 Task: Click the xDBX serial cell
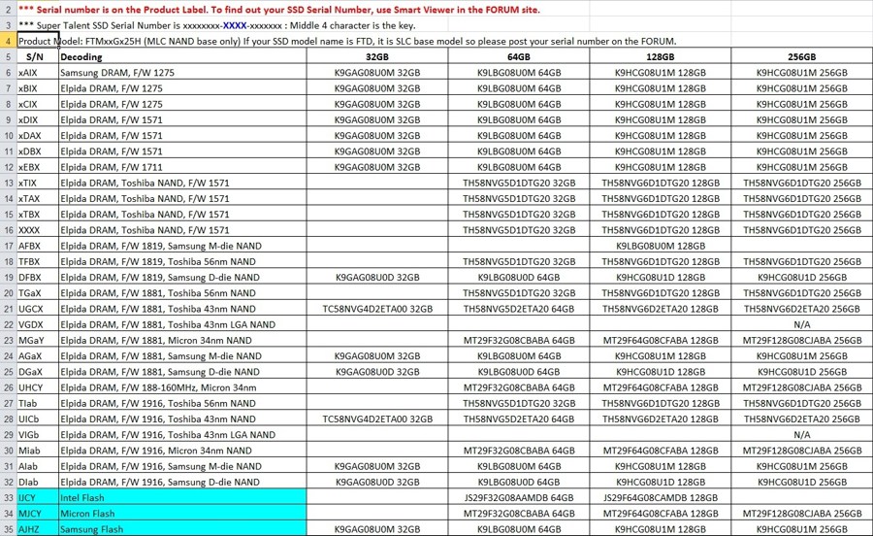pyautogui.click(x=37, y=151)
